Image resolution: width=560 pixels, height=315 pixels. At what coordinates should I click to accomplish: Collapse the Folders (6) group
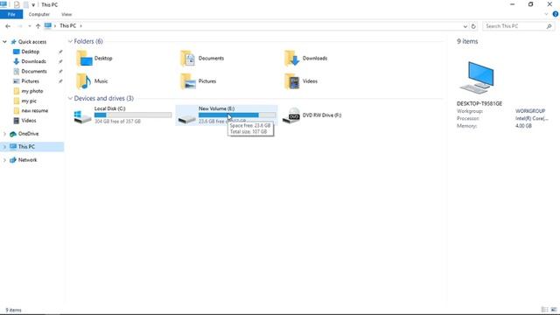(70, 41)
